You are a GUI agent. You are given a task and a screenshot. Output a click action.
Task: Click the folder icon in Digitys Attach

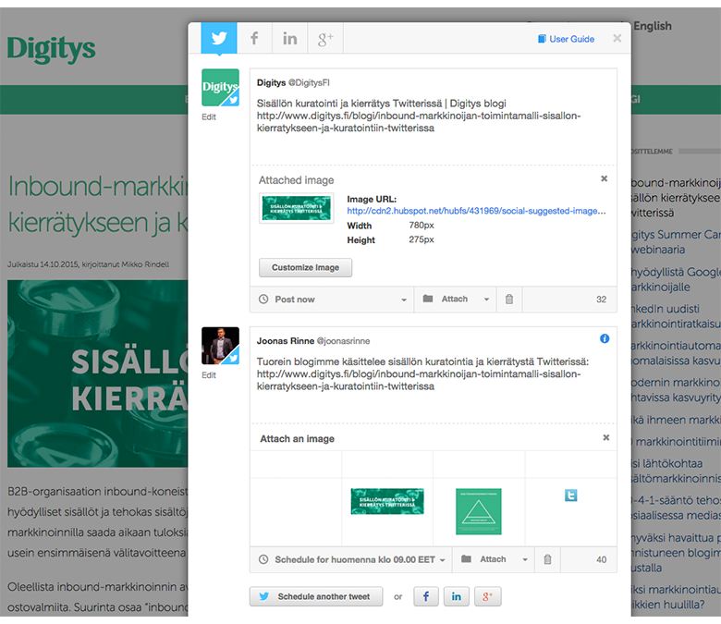coord(428,299)
